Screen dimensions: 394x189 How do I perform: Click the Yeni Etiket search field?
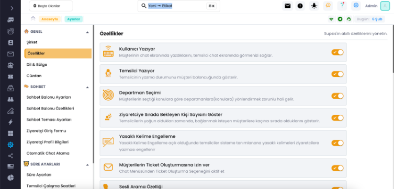(x=178, y=6)
